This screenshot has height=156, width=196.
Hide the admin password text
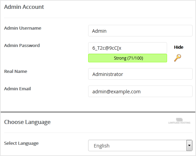pyautogui.click(x=179, y=47)
